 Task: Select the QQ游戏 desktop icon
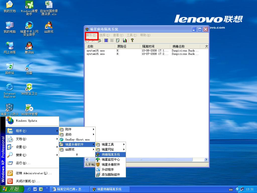click(x=49, y=27)
